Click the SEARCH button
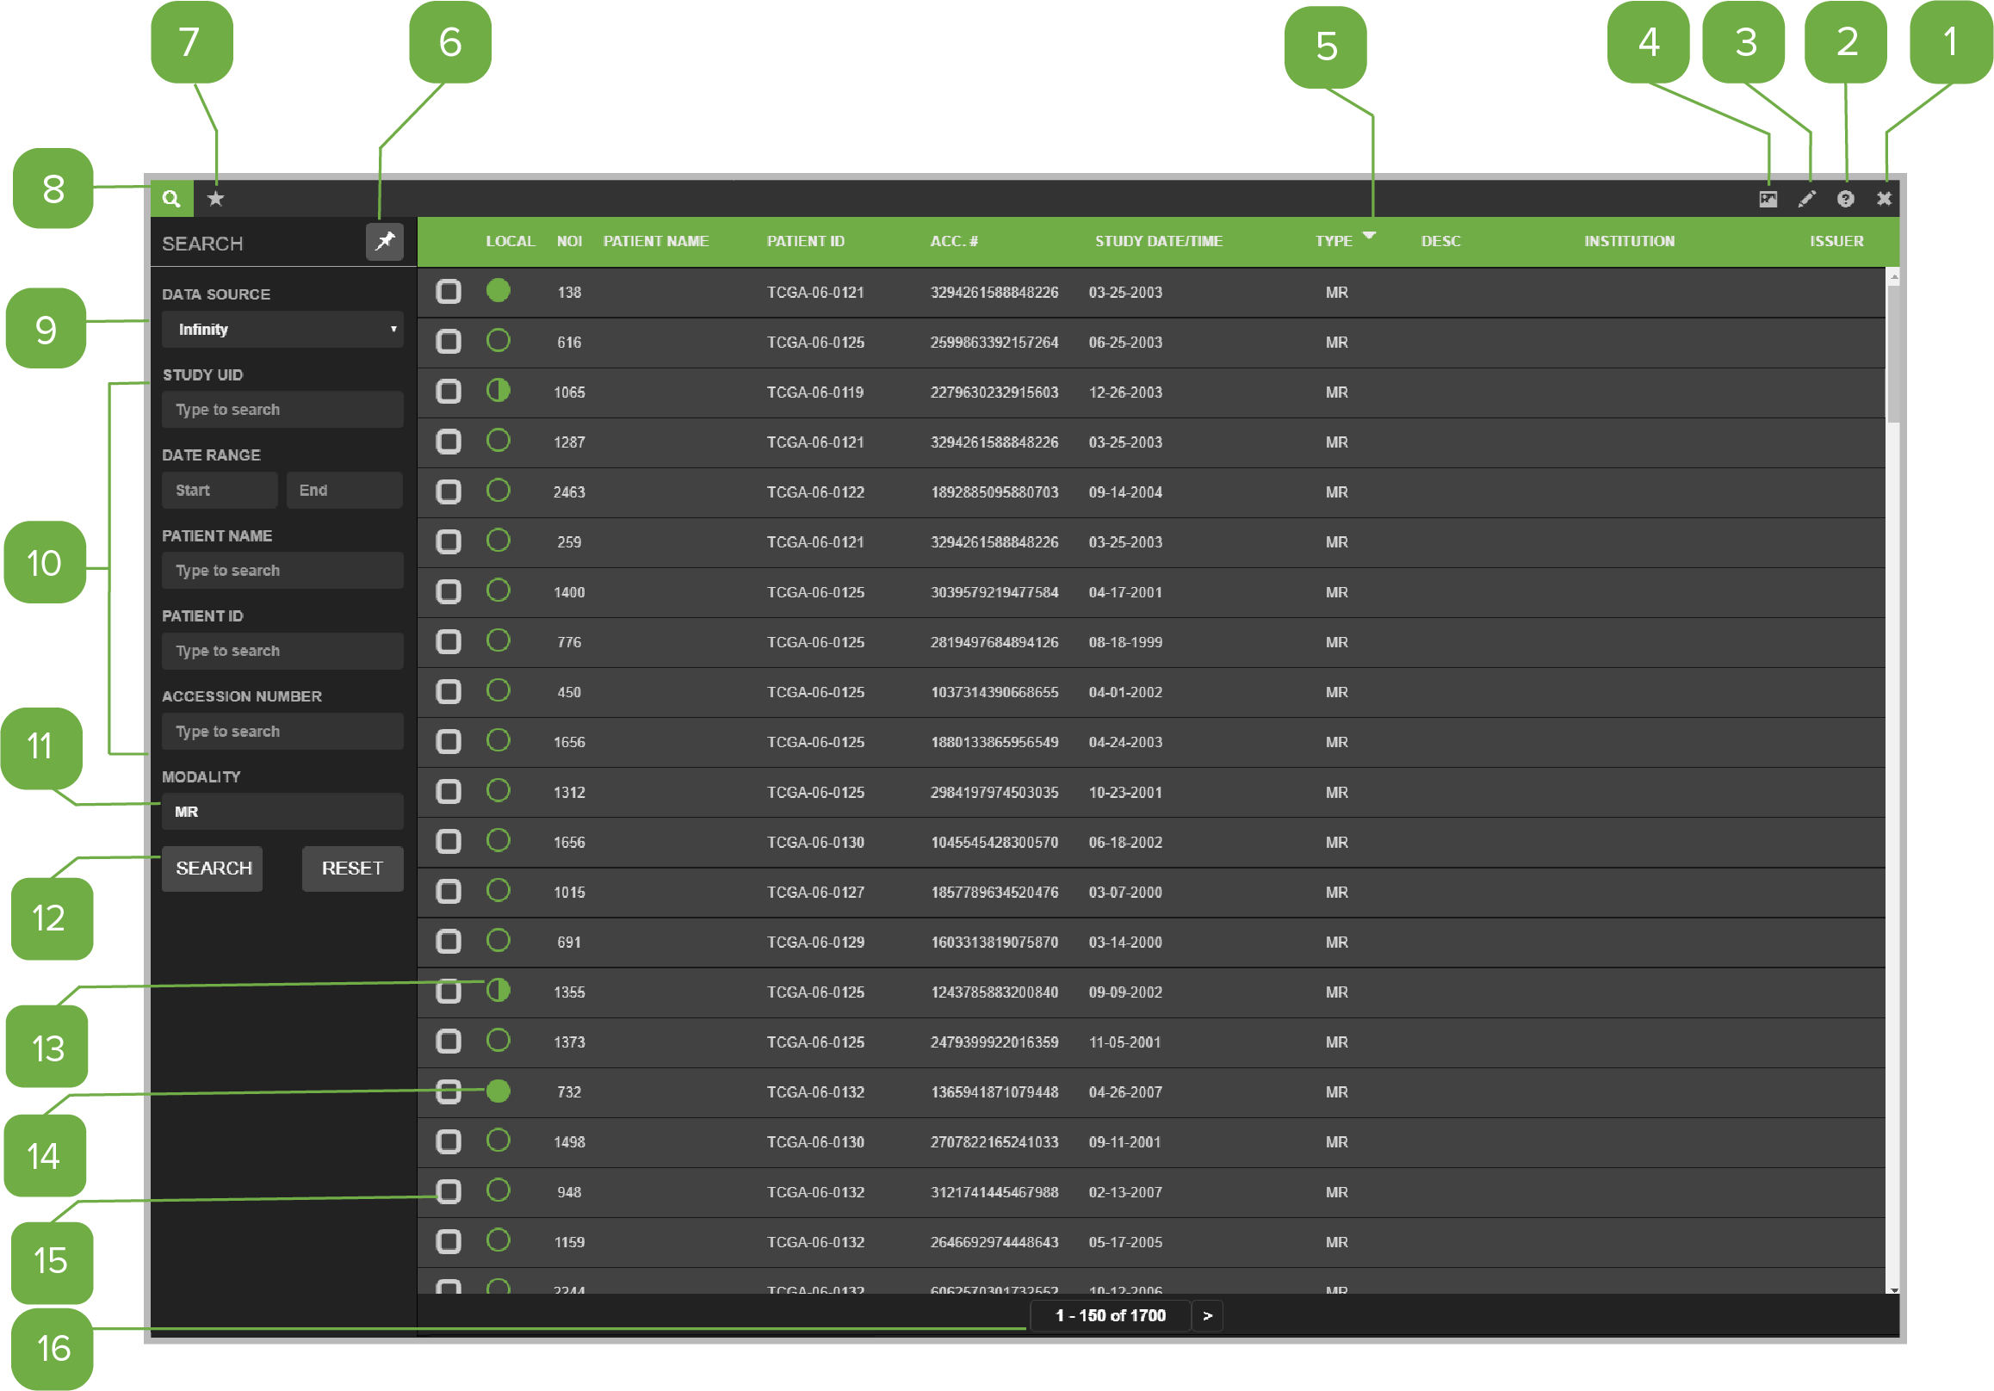This screenshot has height=1391, width=1994. (x=211, y=869)
